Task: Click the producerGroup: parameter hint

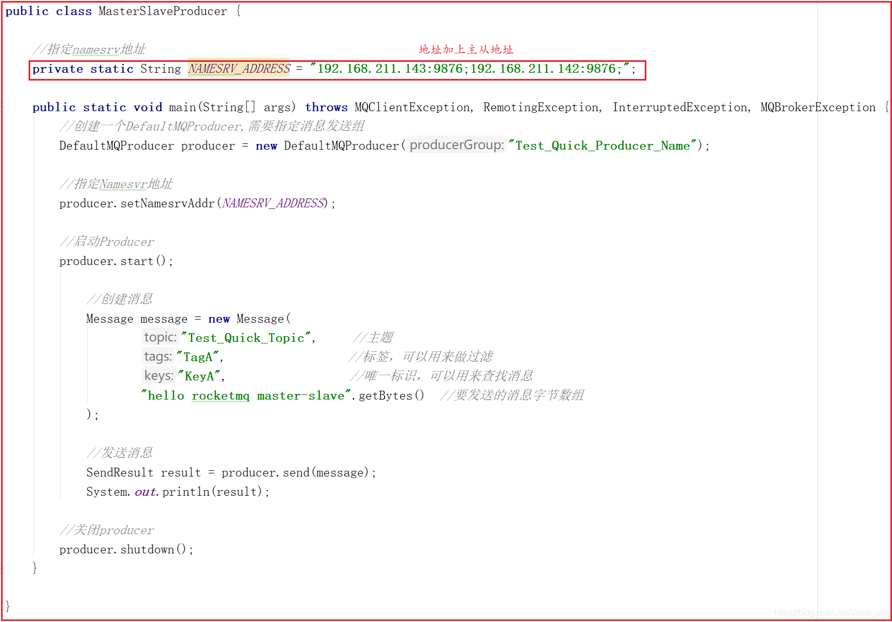Action: 456,145
